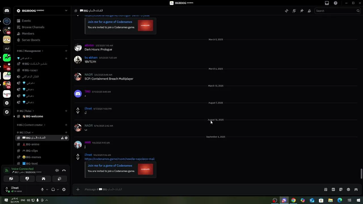Image resolution: width=363 pixels, height=204 pixels.
Task: Open ENG language indicator in taskbar
Action: (x=23, y=200)
